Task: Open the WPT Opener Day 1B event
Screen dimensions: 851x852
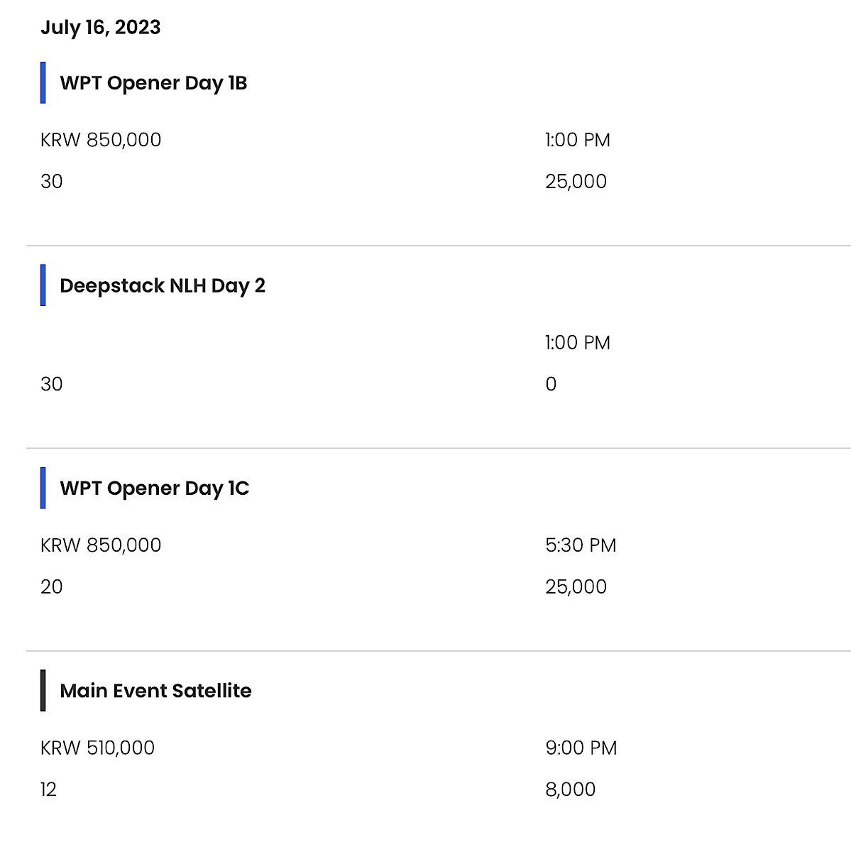Action: 153,83
